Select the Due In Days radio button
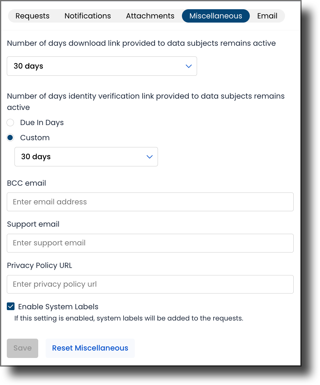The width and height of the screenshot is (320, 385). 10,122
